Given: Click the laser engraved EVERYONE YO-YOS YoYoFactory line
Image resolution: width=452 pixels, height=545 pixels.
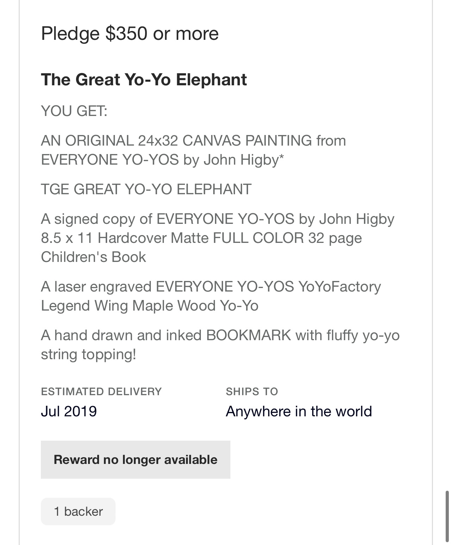Looking at the screenshot, I should (x=211, y=287).
